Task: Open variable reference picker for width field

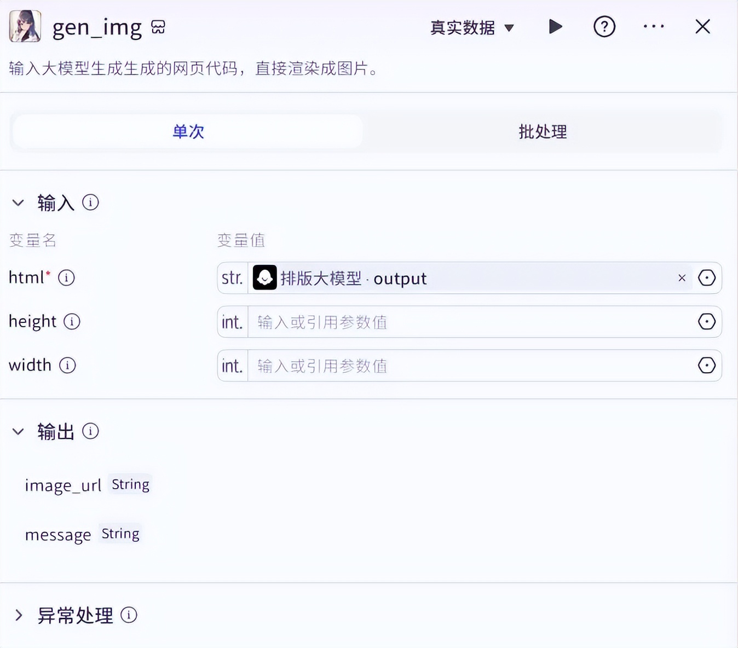Action: pyautogui.click(x=706, y=366)
